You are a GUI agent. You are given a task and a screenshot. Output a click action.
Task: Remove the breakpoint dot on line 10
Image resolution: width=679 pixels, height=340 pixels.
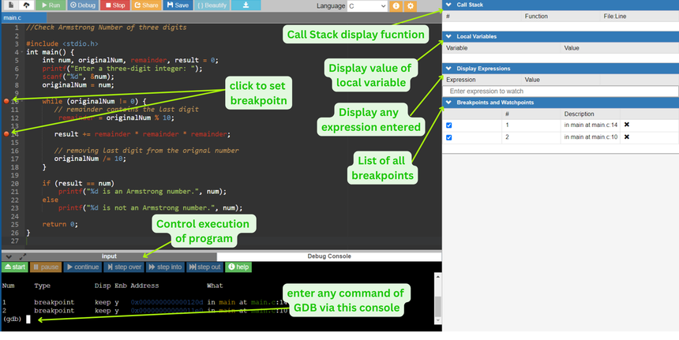6,101
